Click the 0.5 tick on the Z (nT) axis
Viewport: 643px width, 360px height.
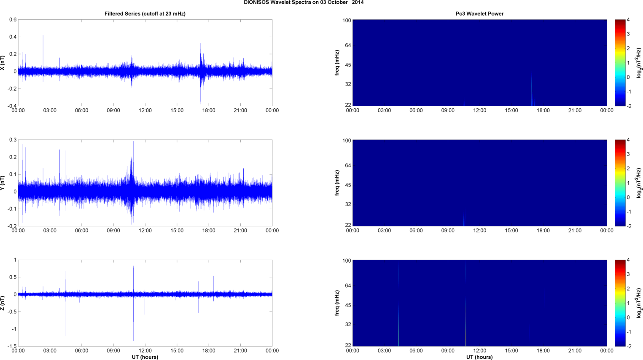coord(13,277)
